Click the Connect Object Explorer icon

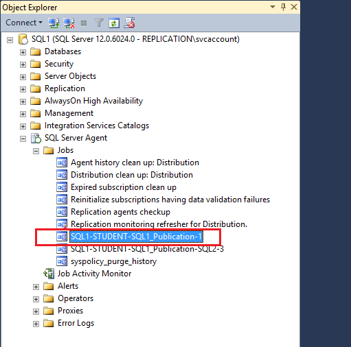[x=54, y=23]
